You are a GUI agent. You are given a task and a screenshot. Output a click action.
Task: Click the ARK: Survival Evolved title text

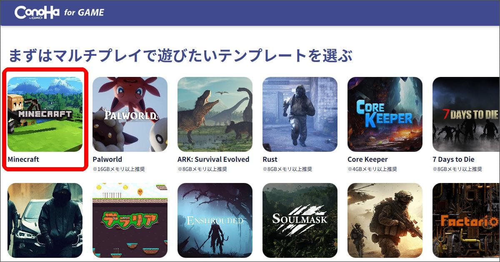(213, 159)
